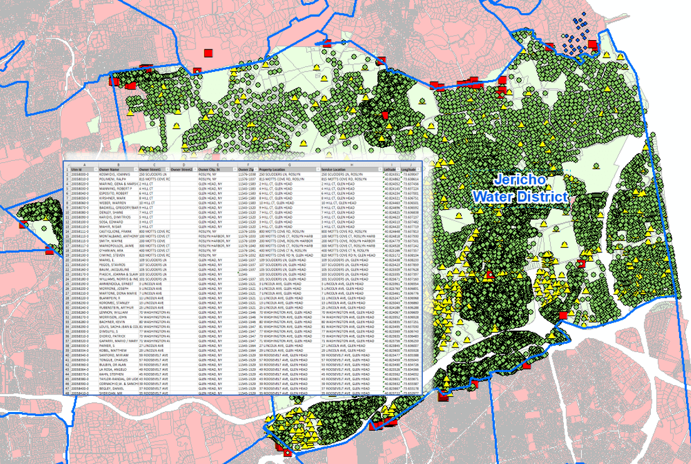Select owner cell O'HANIAN, ARA
691x464 pixels.
[x=118, y=250]
